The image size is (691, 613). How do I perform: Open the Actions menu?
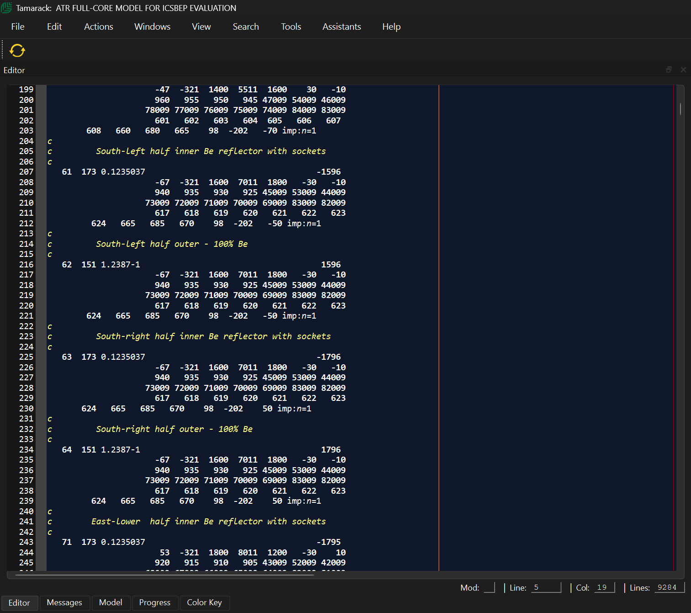(x=99, y=27)
